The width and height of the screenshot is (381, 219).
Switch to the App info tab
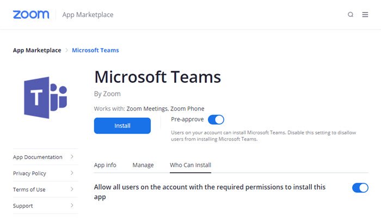tap(105, 165)
